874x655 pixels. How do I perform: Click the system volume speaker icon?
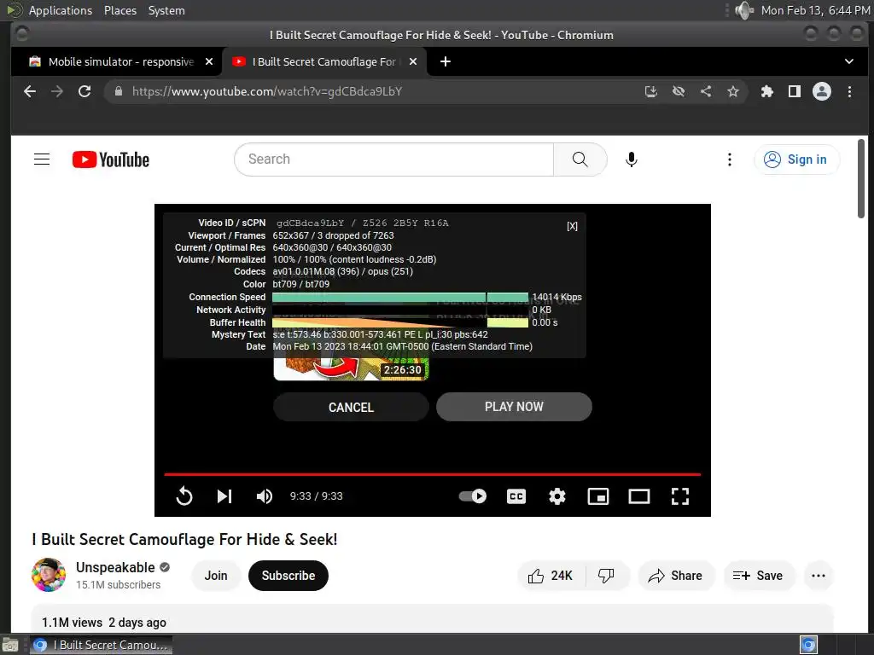[743, 10]
